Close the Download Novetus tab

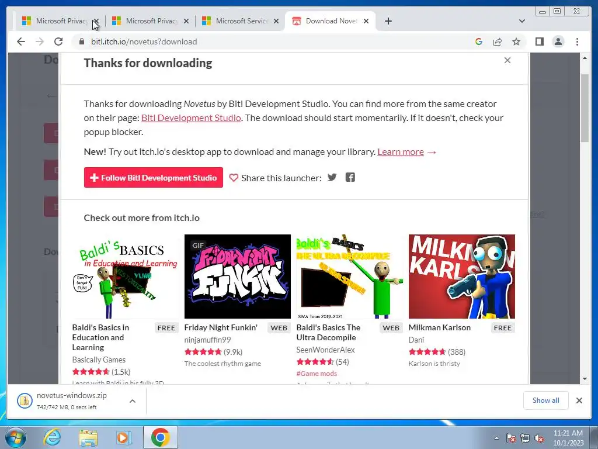[366, 21]
